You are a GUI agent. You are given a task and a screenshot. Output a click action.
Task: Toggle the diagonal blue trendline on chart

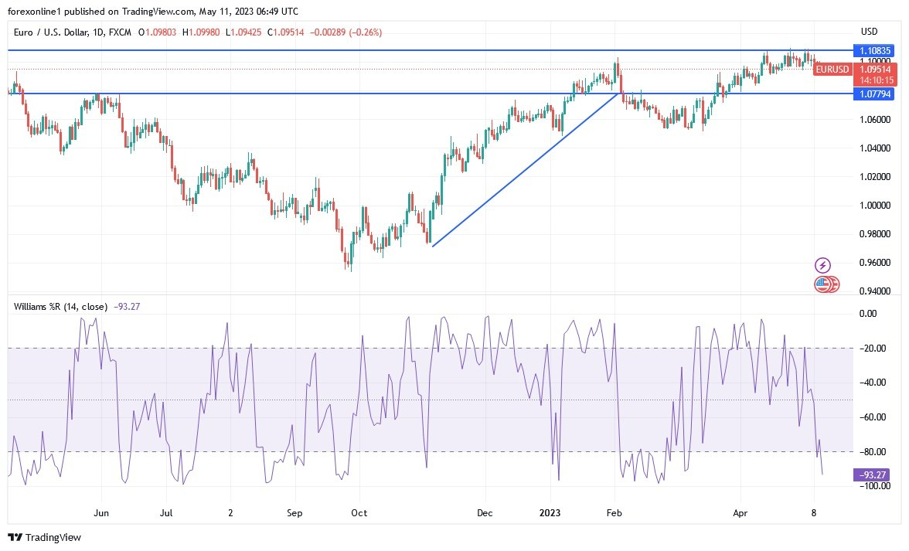click(x=526, y=170)
